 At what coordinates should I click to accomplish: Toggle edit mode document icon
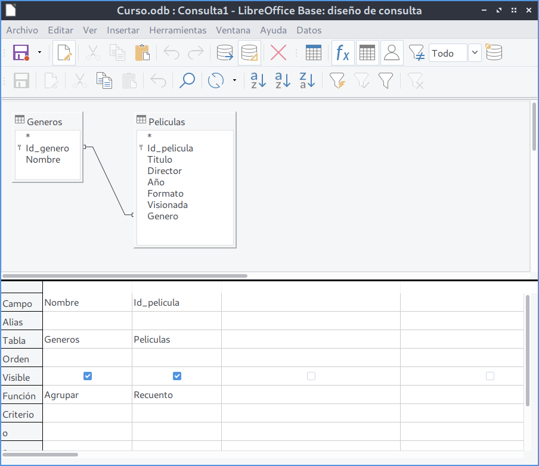tap(64, 52)
